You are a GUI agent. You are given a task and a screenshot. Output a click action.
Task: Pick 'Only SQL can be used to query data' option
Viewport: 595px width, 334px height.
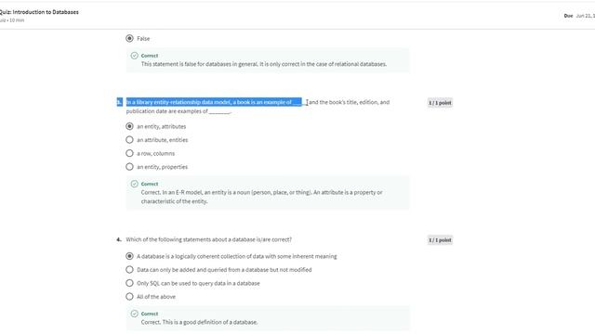coord(129,283)
